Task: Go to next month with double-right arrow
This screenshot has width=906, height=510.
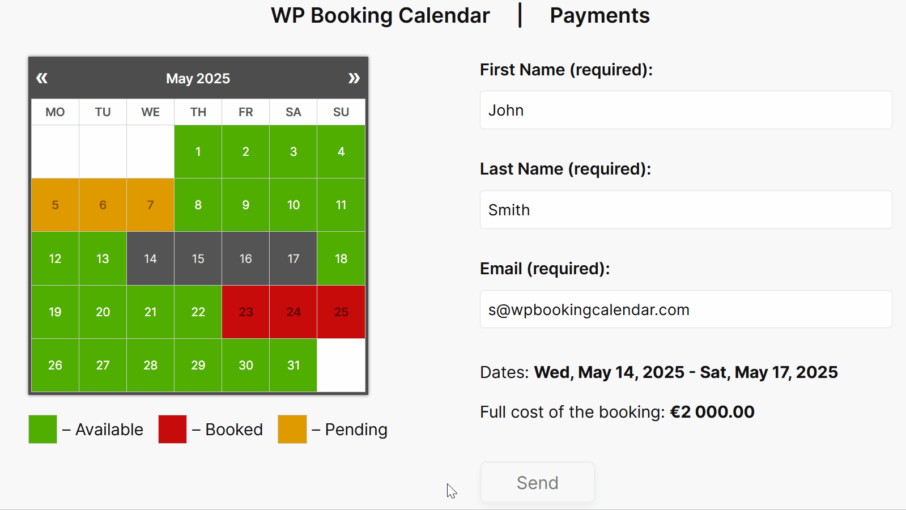Action: pos(354,78)
